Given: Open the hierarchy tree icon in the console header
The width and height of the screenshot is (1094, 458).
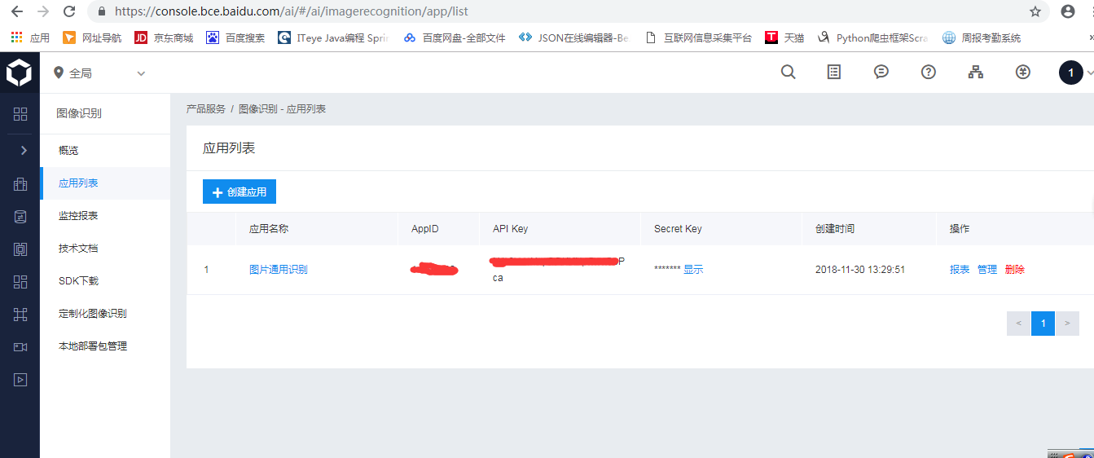Looking at the screenshot, I should [975, 72].
